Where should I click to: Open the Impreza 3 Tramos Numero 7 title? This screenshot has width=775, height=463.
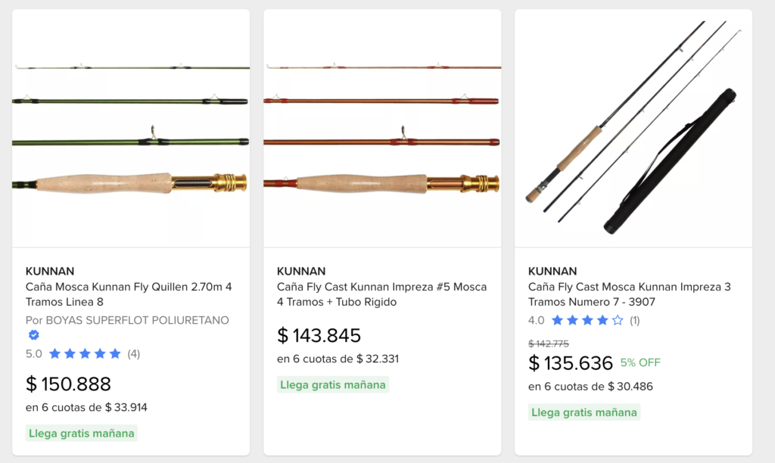pyautogui.click(x=629, y=294)
